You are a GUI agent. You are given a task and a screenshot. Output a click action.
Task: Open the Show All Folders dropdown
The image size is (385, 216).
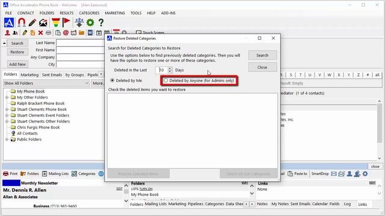click(x=87, y=83)
